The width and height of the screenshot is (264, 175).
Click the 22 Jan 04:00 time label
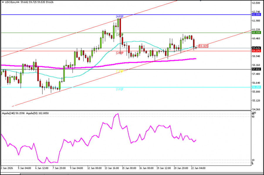(x=198, y=168)
